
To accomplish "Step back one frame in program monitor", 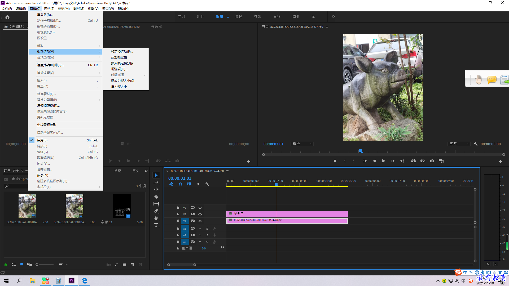I will pyautogui.click(x=374, y=161).
